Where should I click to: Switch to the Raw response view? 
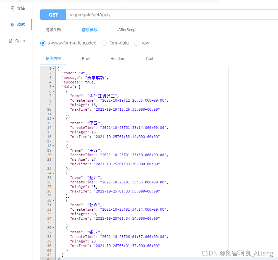coord(86,59)
